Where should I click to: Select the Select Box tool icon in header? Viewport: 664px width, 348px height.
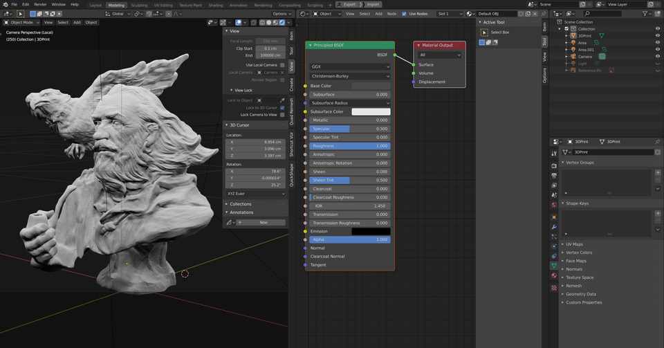click(20, 14)
